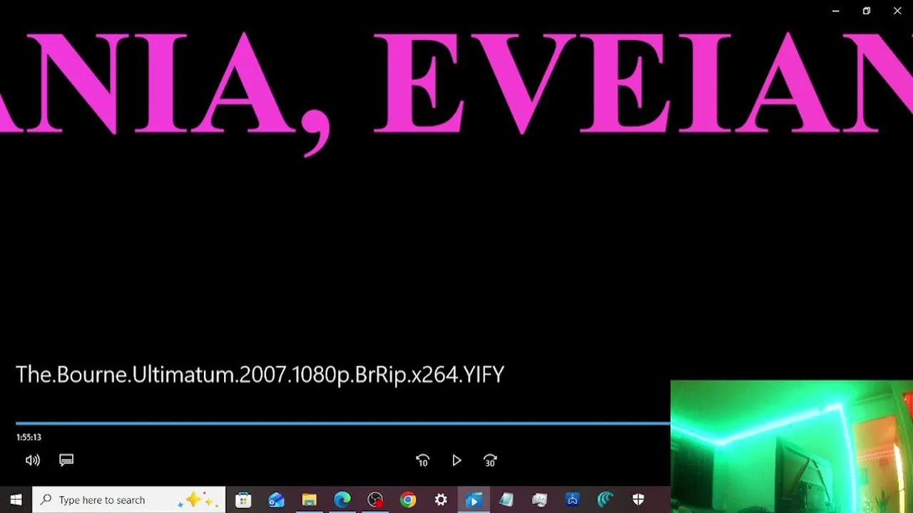The image size is (913, 513).
Task: Click the Type here to search box
Action: tap(129, 500)
